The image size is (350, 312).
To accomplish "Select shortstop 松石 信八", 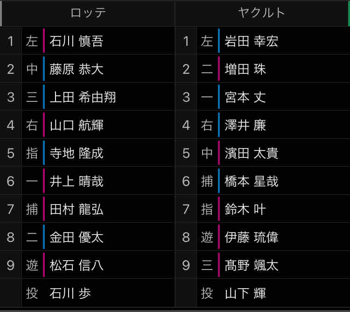I will click(77, 265).
